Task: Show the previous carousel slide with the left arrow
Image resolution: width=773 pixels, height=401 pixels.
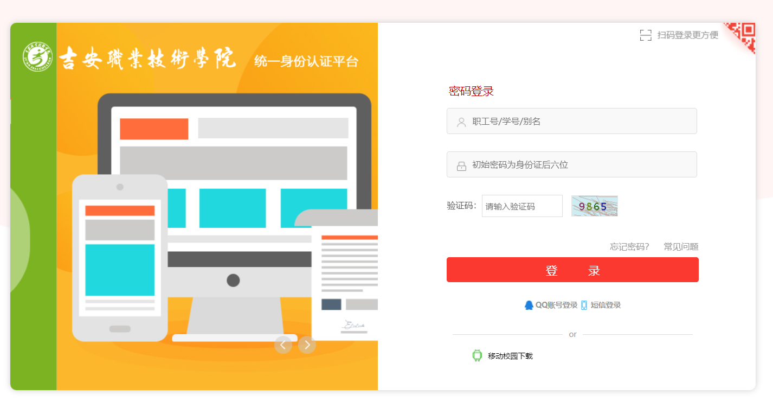Action: point(283,345)
